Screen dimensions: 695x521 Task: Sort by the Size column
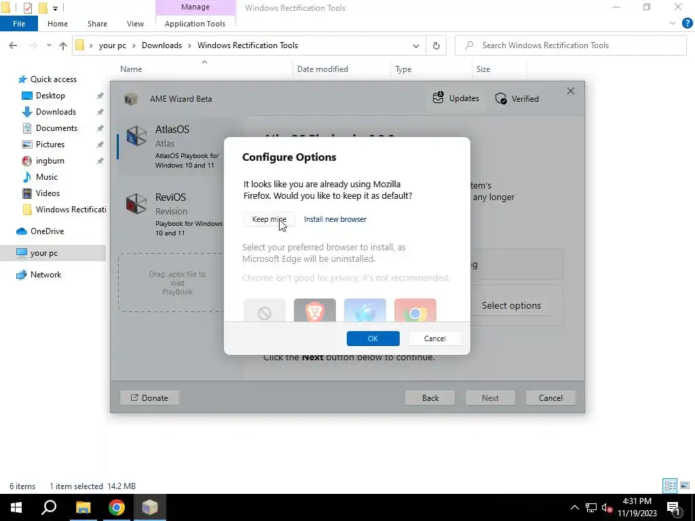pos(483,69)
